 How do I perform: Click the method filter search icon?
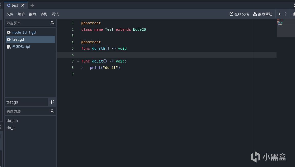[52, 111]
